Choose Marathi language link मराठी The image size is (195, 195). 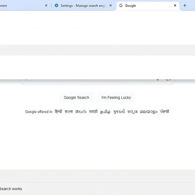(93, 112)
